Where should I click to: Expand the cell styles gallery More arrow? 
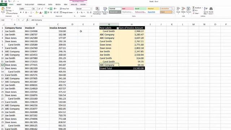173,13
